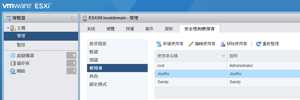Select 管理 in the navigator
This screenshot has height=100, width=300.
coord(41,36)
